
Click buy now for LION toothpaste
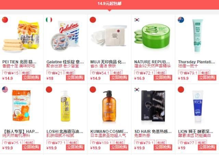coord(207,147)
